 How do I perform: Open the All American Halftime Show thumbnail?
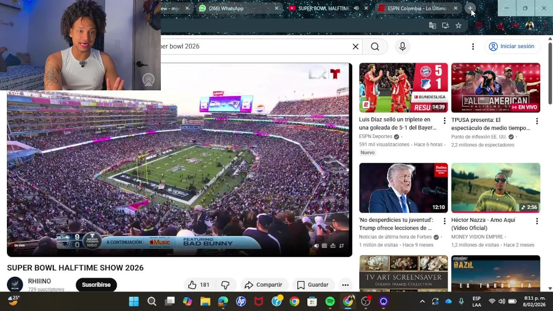[496, 88]
